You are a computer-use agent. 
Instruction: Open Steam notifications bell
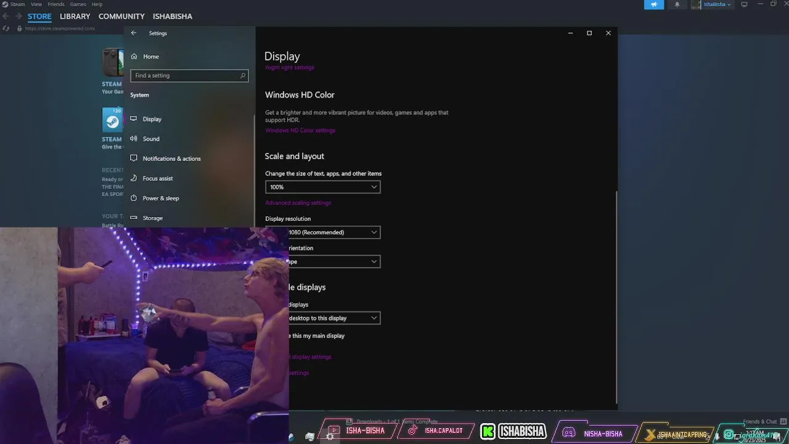click(x=677, y=4)
